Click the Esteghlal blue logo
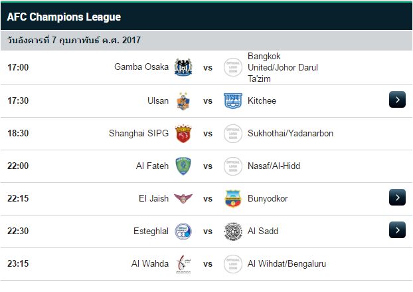 point(183,231)
